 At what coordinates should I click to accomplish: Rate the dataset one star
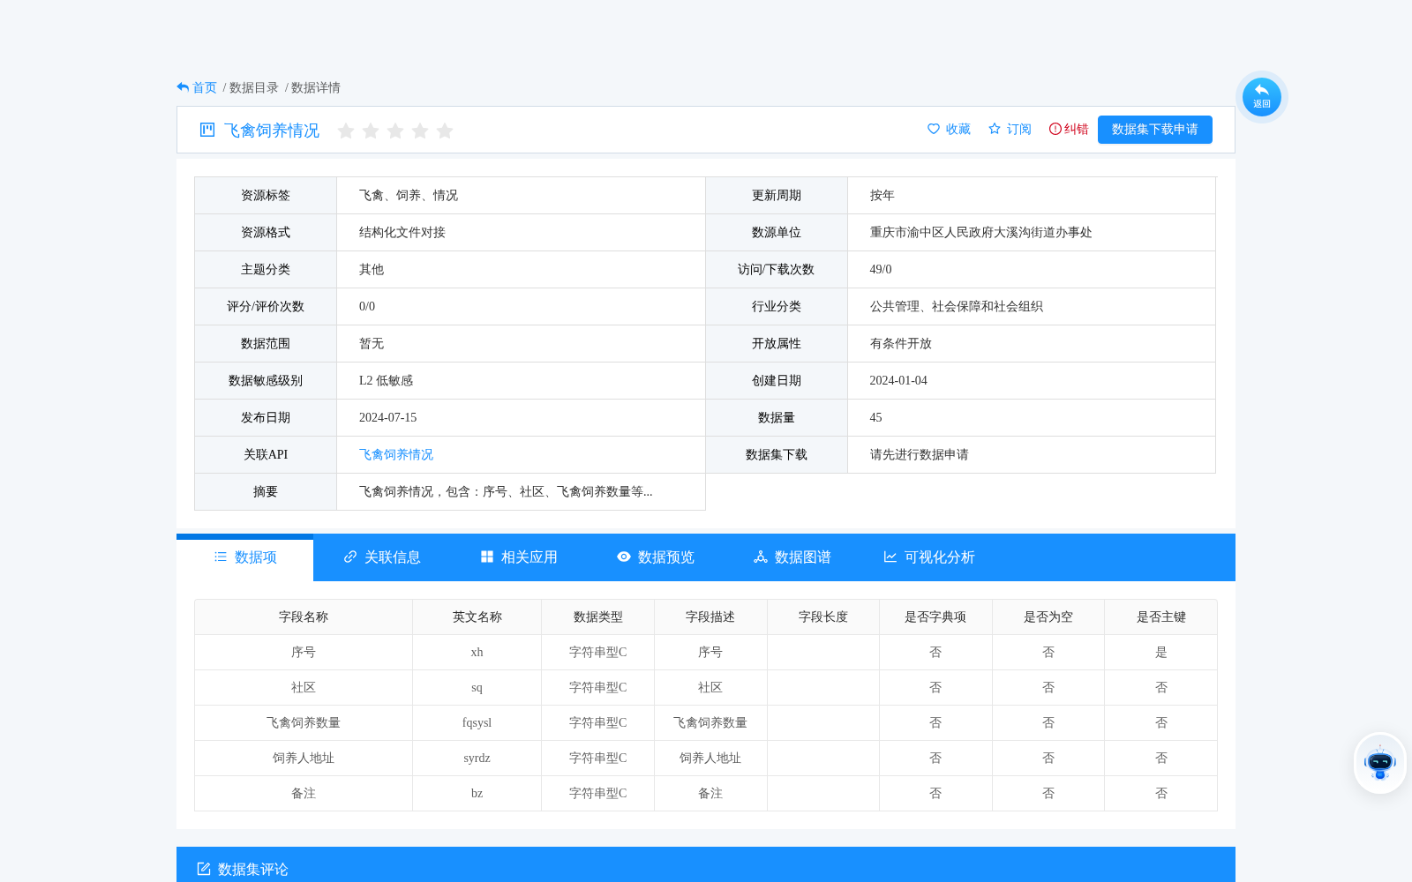(x=346, y=131)
